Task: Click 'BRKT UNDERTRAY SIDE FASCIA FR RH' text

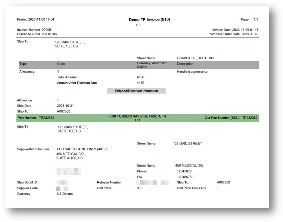Action: point(137,118)
